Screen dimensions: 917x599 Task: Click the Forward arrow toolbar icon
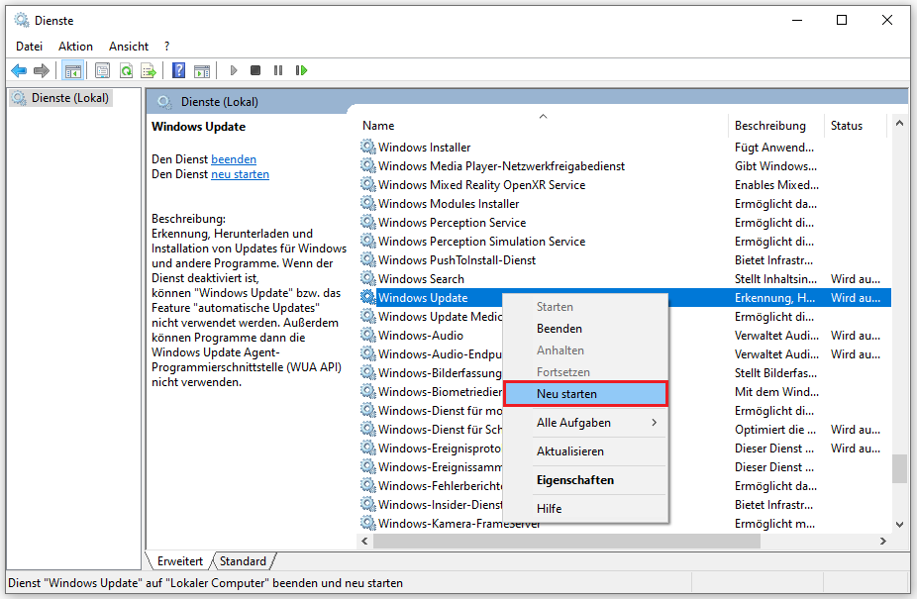[x=41, y=70]
